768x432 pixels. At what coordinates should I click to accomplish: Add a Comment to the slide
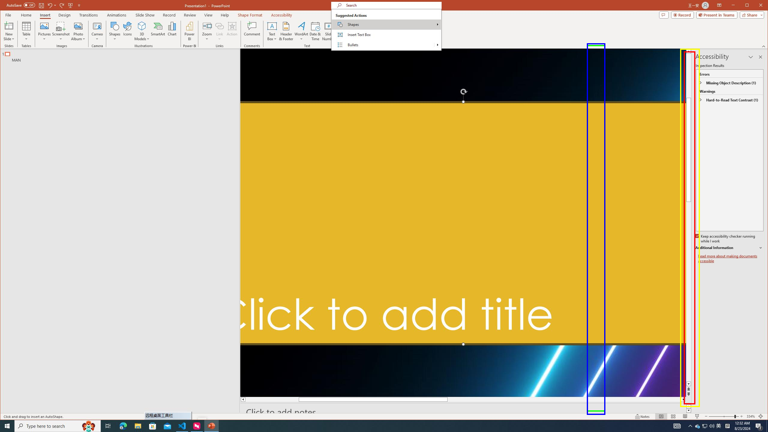(x=252, y=29)
